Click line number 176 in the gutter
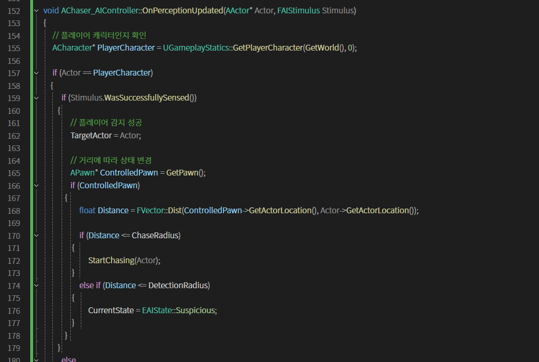The height and width of the screenshot is (362, 539). pyautogui.click(x=14, y=311)
